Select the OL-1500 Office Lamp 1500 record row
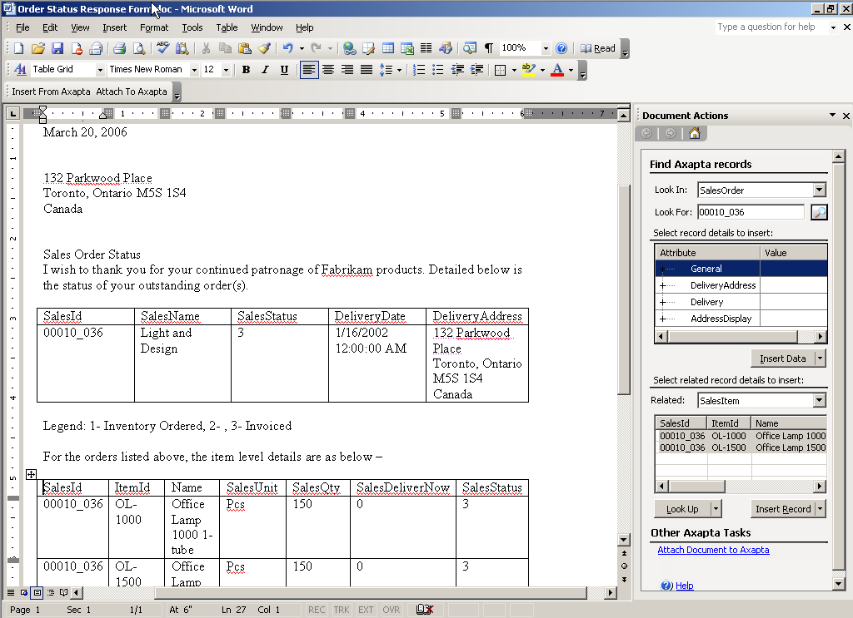The width and height of the screenshot is (853, 618). pyautogui.click(x=741, y=448)
